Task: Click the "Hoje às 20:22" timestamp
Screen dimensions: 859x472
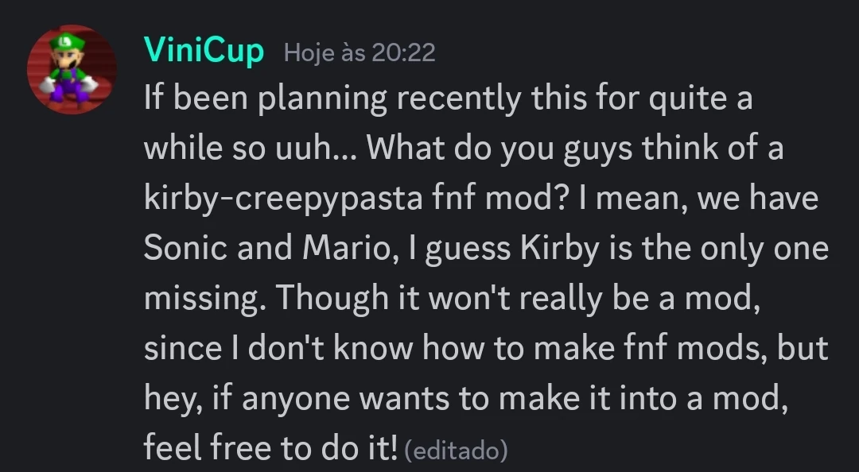Action: point(360,53)
